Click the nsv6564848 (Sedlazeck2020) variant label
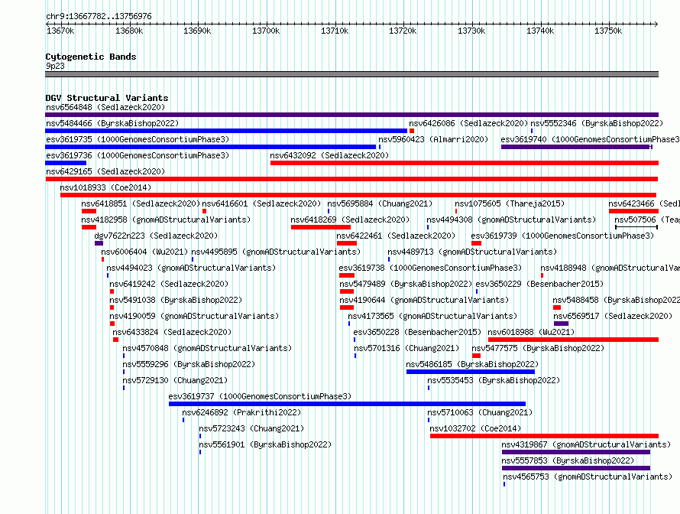The width and height of the screenshot is (680, 514). (105, 107)
